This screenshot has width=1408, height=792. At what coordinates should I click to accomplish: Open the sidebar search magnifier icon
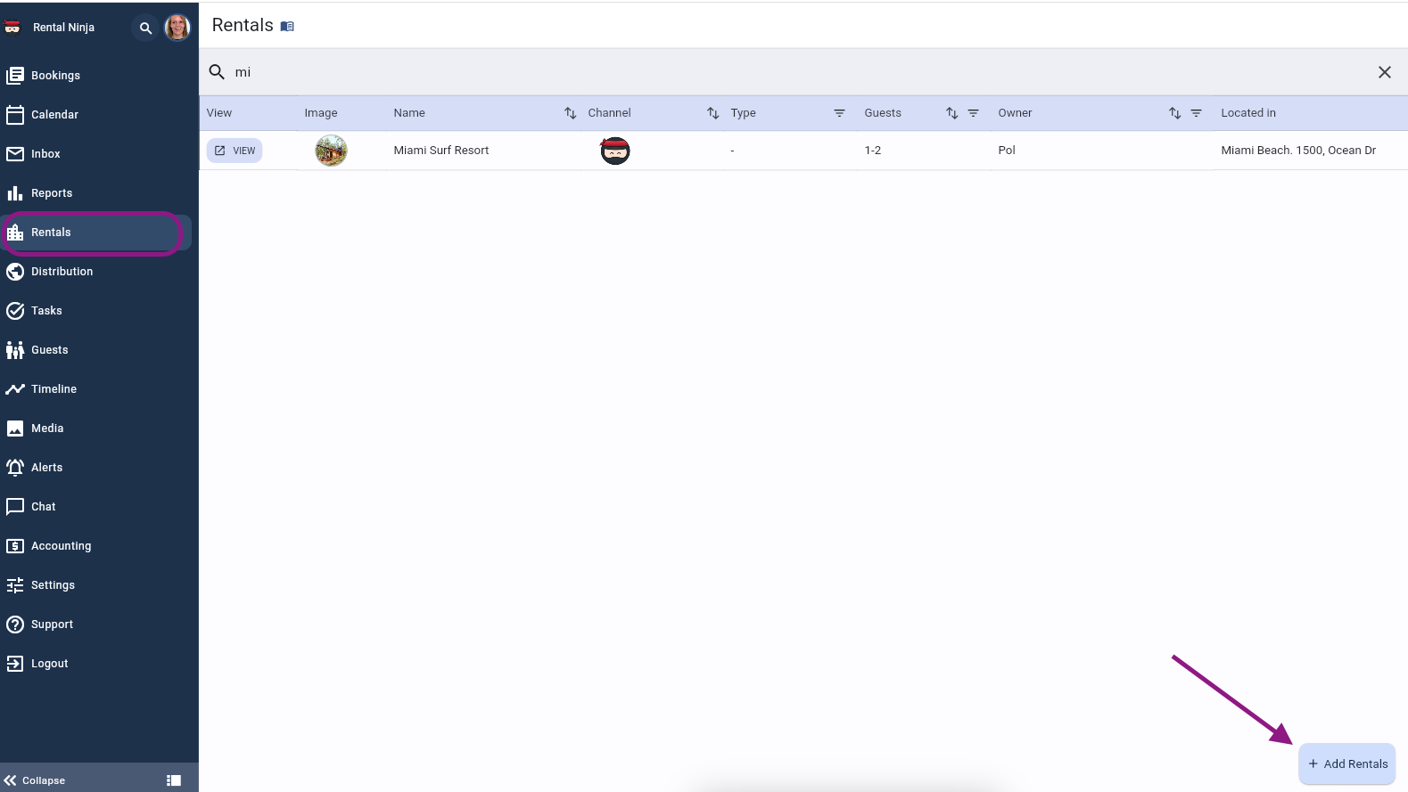point(145,28)
